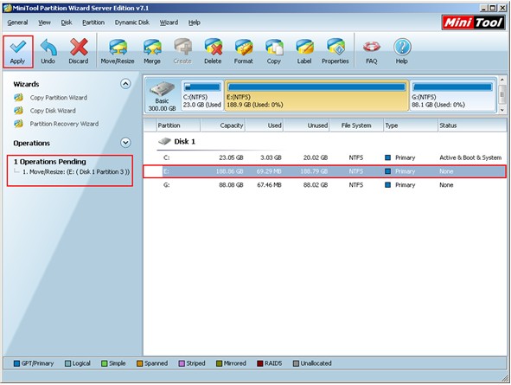Delete the selected partition
The height and width of the screenshot is (385, 511).
pos(213,52)
